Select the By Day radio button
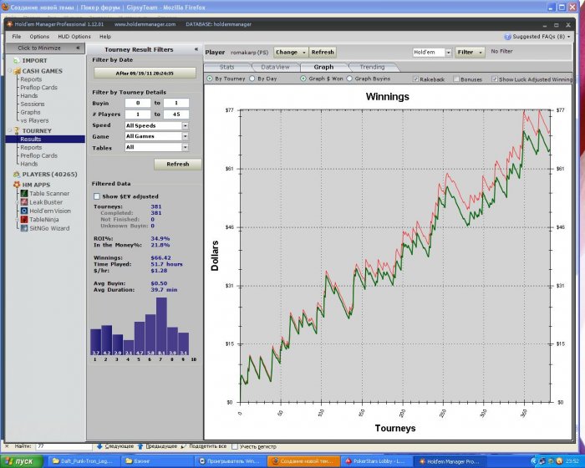Image resolution: width=585 pixels, height=468 pixels. [x=252, y=79]
